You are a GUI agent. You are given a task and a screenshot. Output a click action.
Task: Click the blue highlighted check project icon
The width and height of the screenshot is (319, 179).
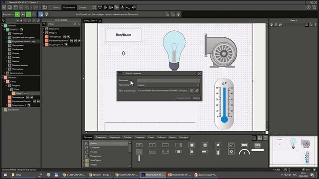click(x=41, y=14)
